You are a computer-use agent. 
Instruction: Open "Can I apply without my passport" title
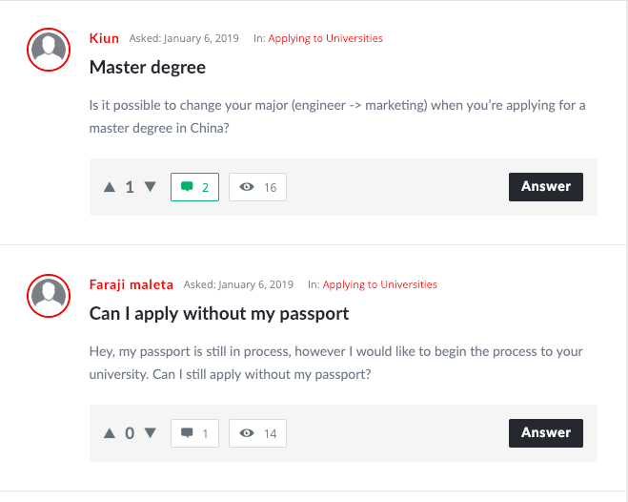[219, 313]
